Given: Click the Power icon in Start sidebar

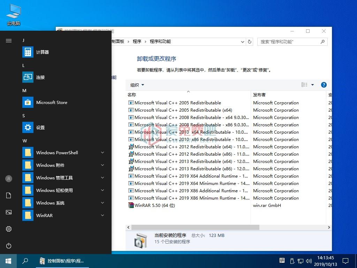Looking at the screenshot, I should click(9, 246).
